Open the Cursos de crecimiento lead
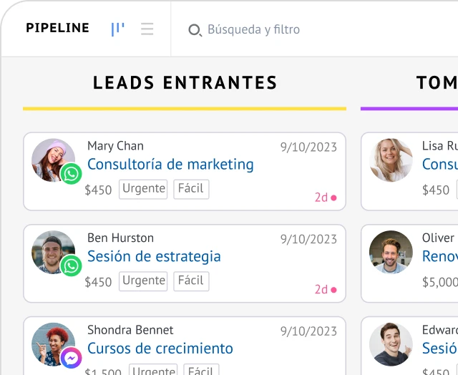 160,349
